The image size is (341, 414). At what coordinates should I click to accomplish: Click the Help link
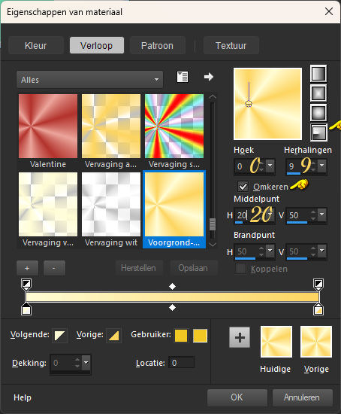[23, 397]
